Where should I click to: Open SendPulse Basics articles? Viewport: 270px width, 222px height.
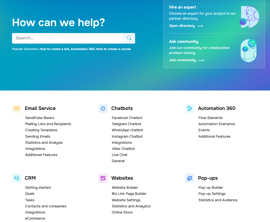click(x=40, y=118)
